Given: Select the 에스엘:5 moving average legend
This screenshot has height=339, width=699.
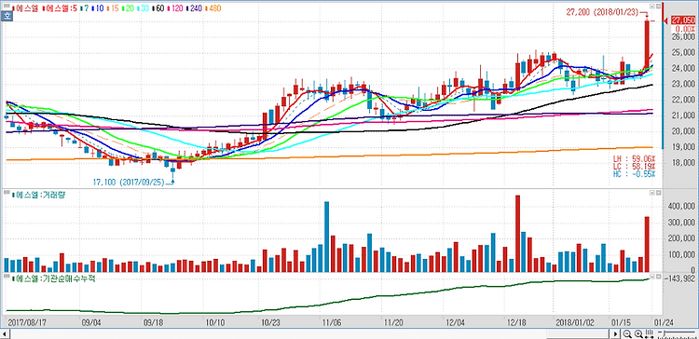Looking at the screenshot, I should click(61, 8).
